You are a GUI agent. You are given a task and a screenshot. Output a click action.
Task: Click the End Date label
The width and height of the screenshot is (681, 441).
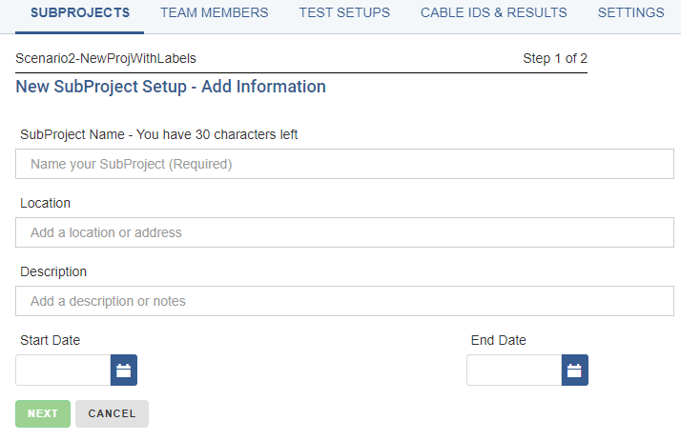tap(498, 340)
